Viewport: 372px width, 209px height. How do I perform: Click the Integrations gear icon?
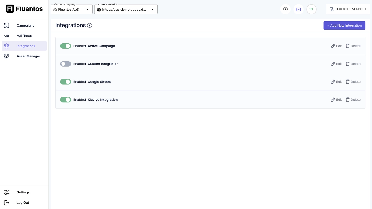7,46
